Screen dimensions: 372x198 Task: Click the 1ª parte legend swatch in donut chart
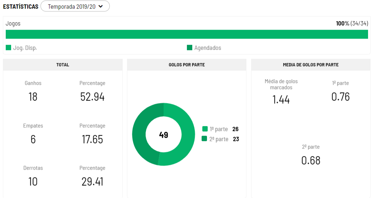tap(205, 129)
